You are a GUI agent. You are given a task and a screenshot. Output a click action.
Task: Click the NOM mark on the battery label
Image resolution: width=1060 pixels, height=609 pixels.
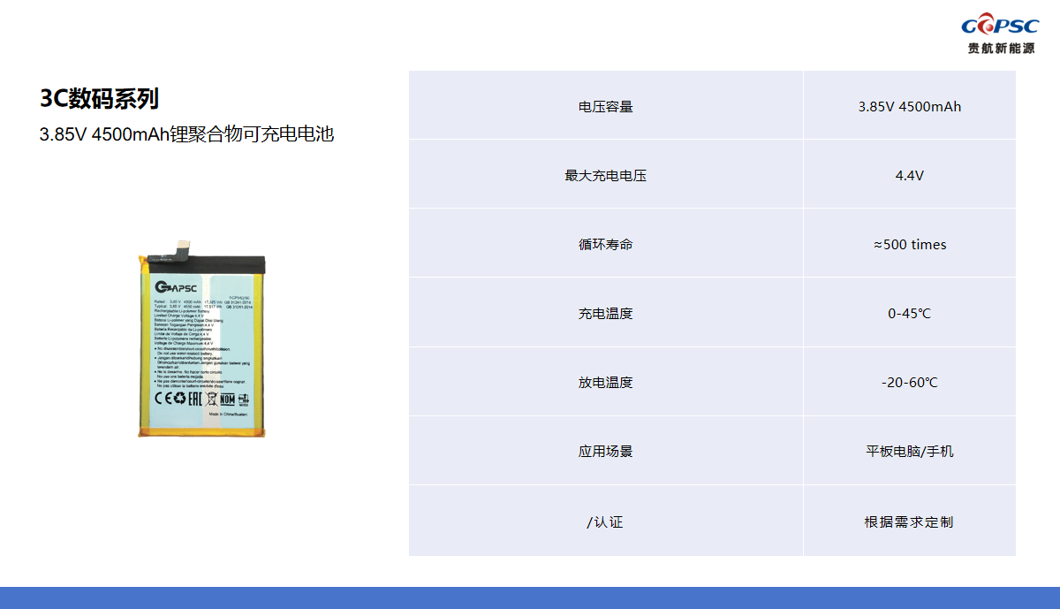coord(227,399)
